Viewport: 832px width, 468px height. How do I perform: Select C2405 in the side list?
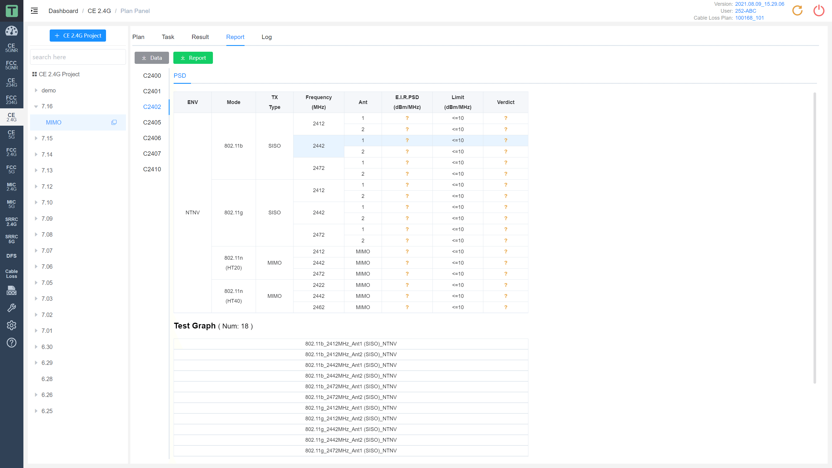[x=152, y=122]
